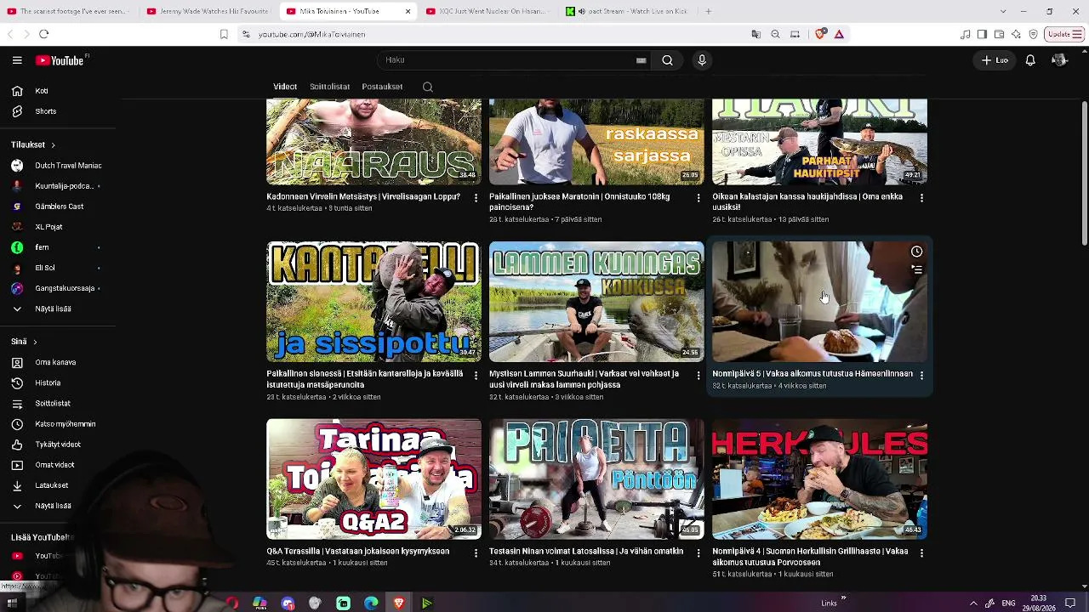
Task: Switch to 'XQC Just Went Nuclear' browser tab
Action: (487, 11)
